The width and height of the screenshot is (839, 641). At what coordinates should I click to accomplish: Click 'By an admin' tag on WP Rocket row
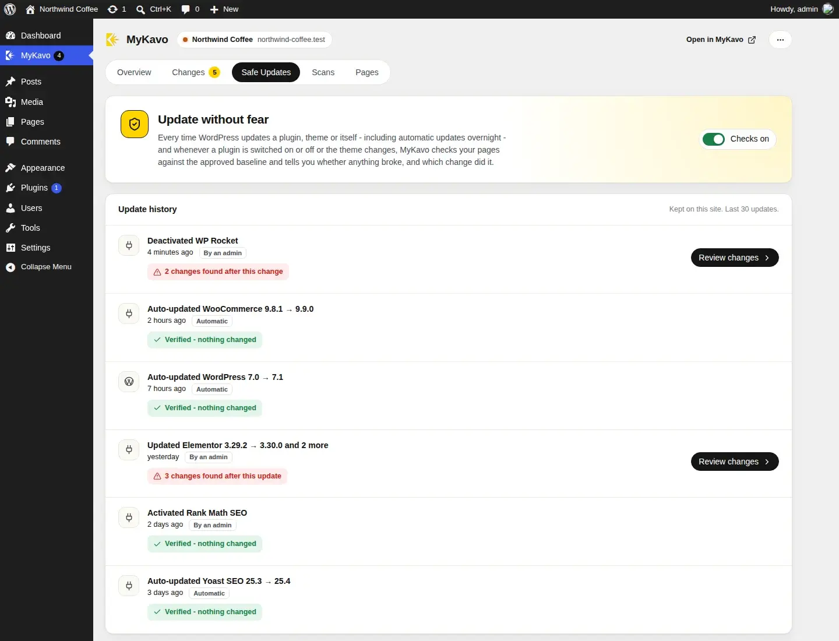coord(223,253)
